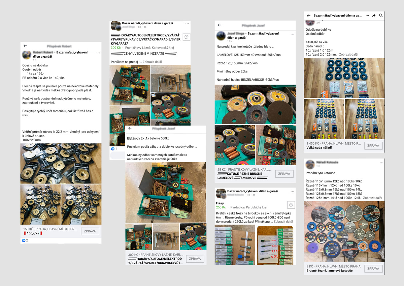This screenshot has width=404, height=286.
Task: Open options menu on Robert Robert's post
Action: click(x=98, y=53)
